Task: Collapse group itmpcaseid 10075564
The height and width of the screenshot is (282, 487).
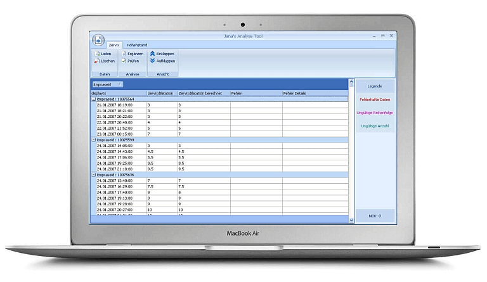Action: (x=94, y=99)
